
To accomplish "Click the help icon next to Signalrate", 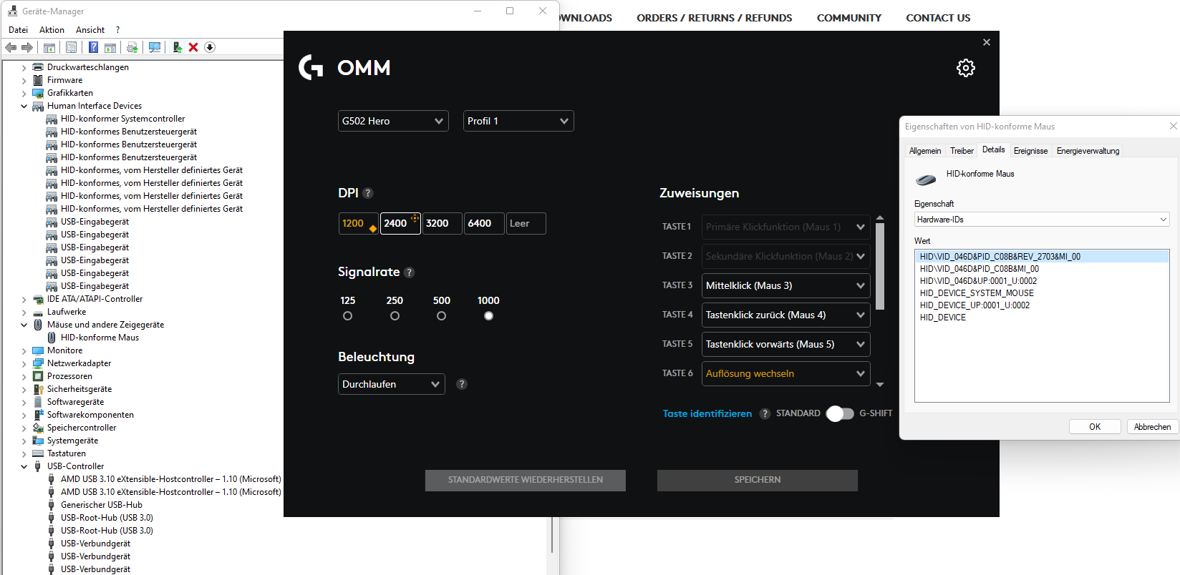I will click(x=410, y=272).
